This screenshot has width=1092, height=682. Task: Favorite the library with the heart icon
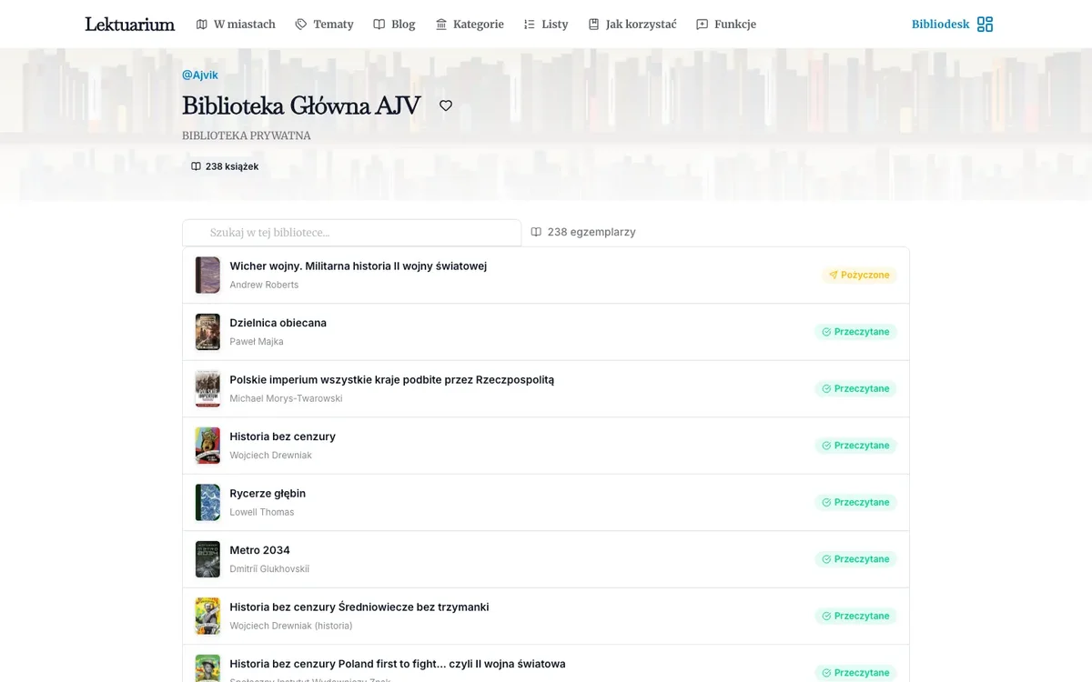click(x=446, y=105)
